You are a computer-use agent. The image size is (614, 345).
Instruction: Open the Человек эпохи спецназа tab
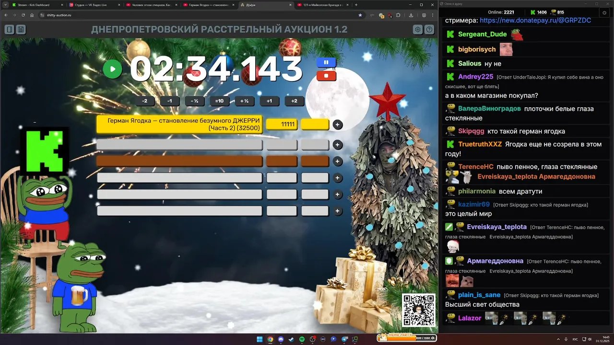coord(151,5)
